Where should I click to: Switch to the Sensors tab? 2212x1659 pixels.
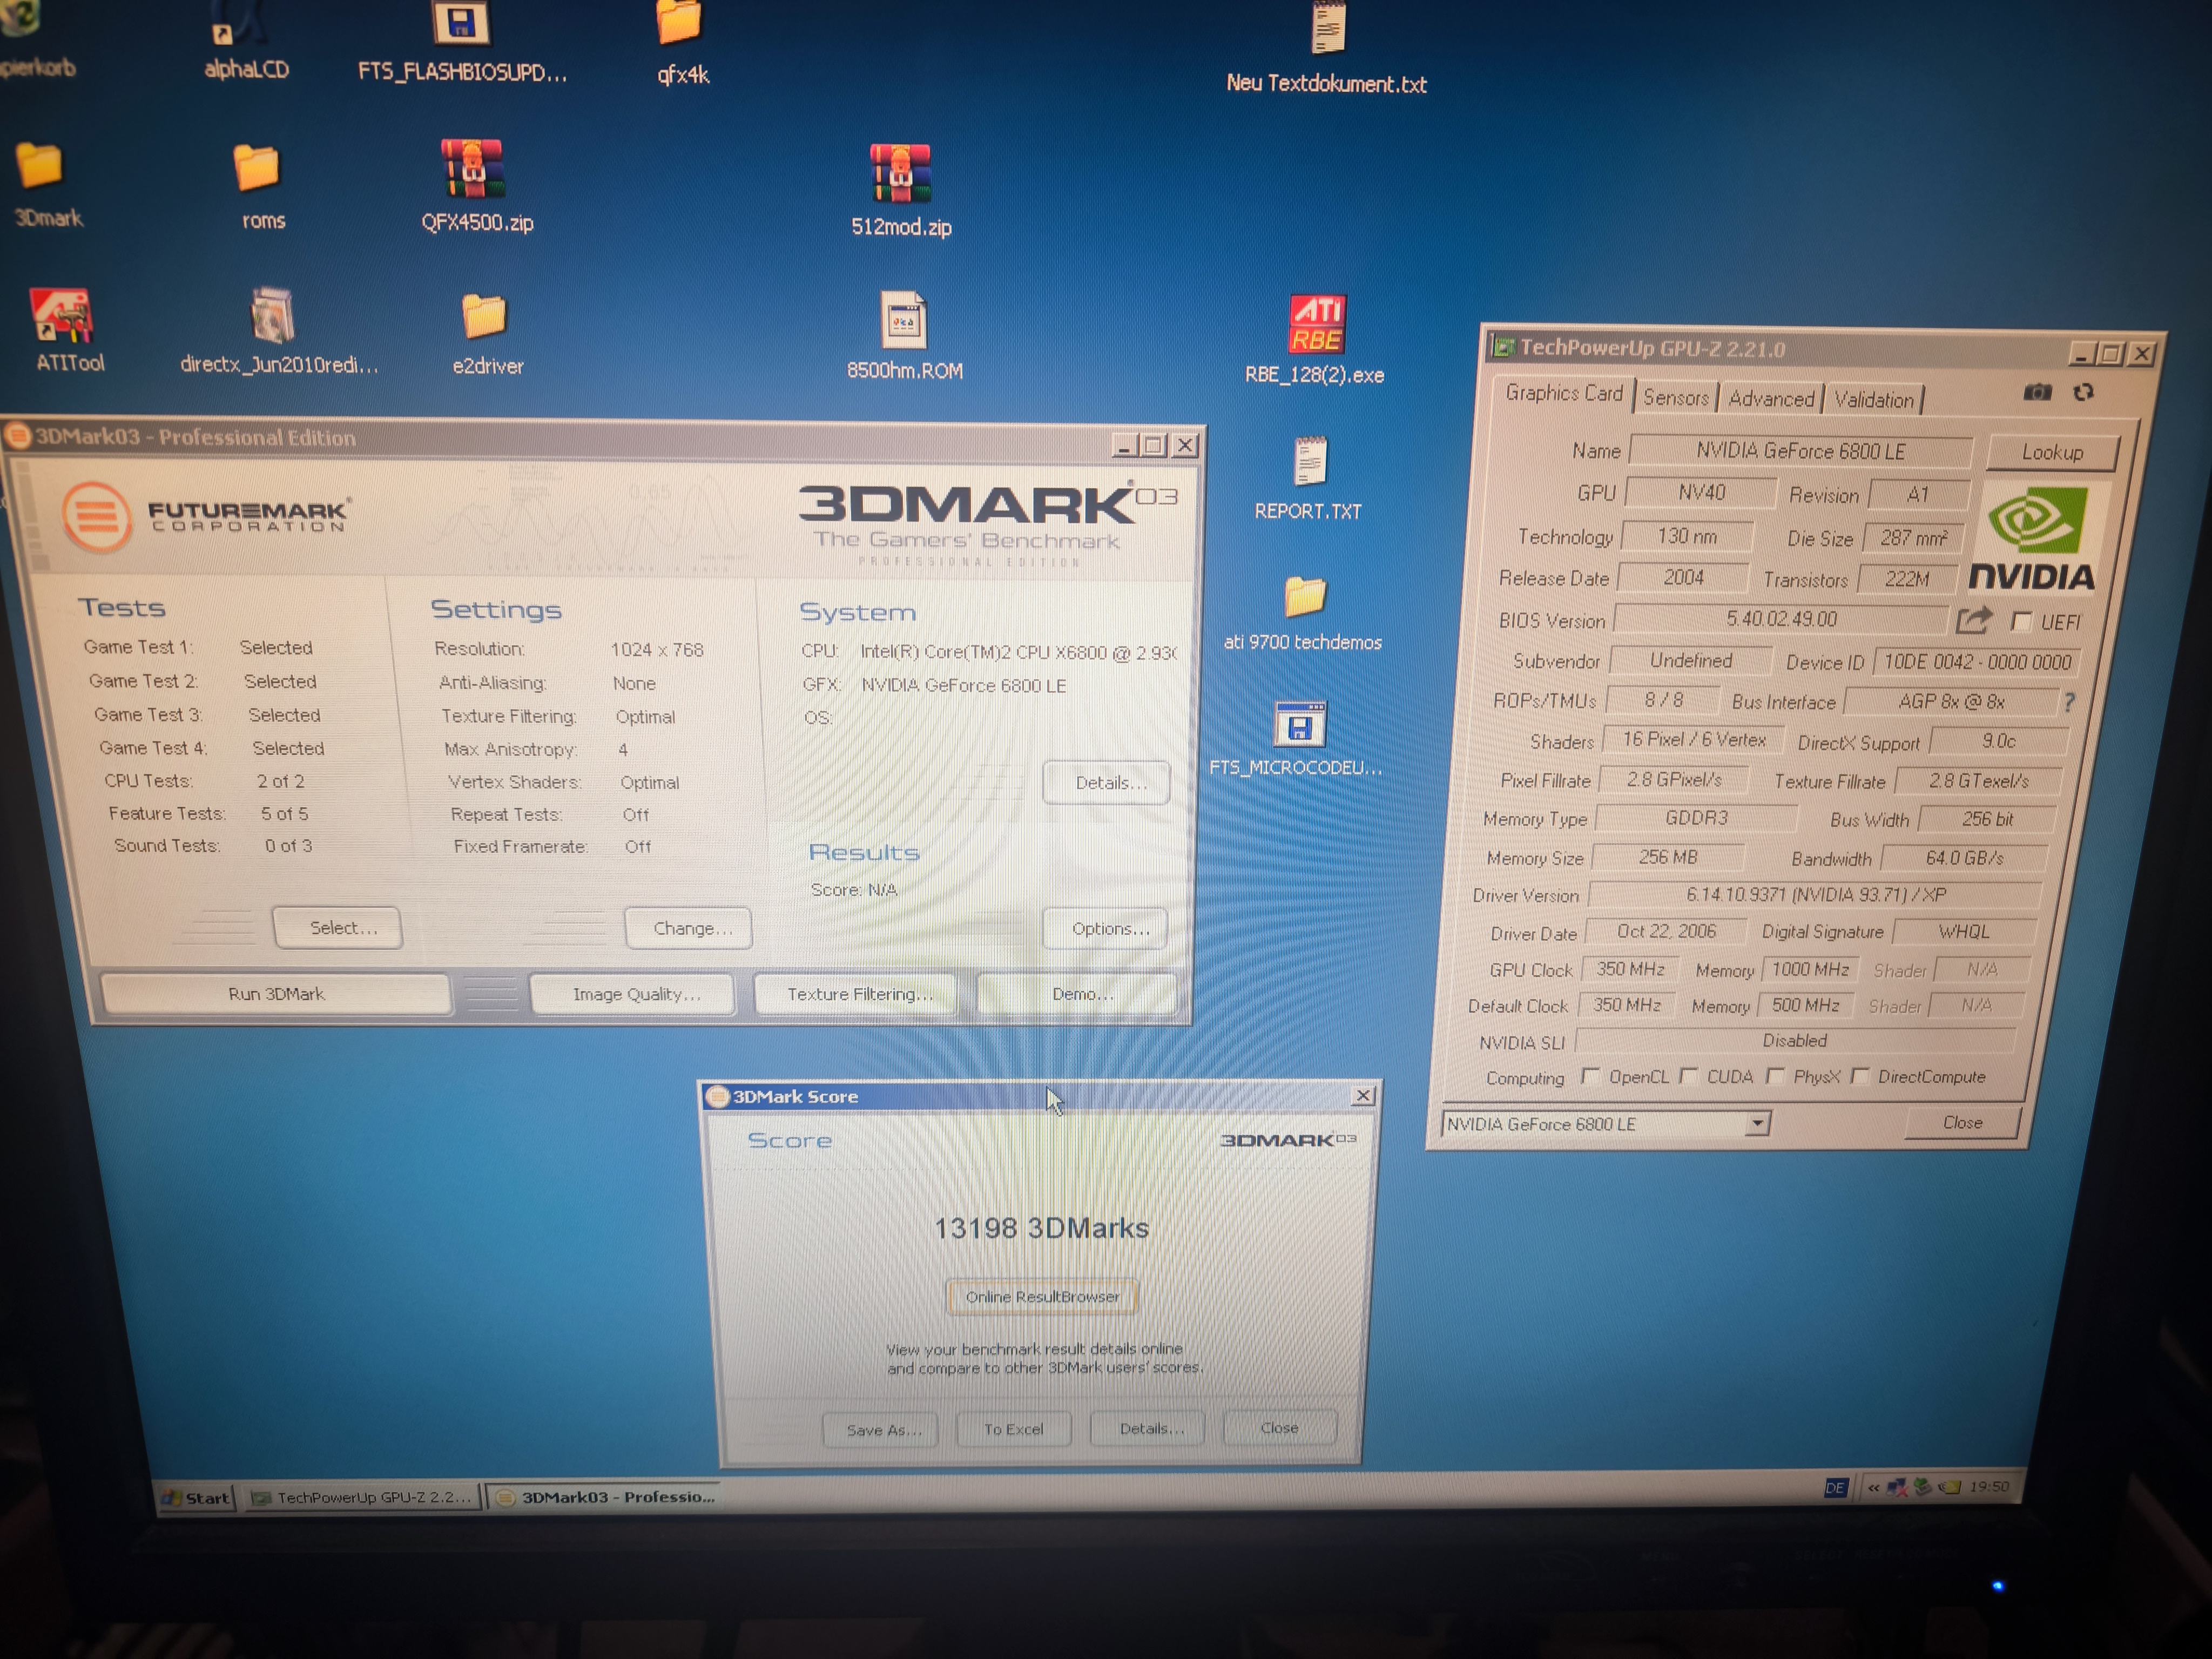point(1675,398)
